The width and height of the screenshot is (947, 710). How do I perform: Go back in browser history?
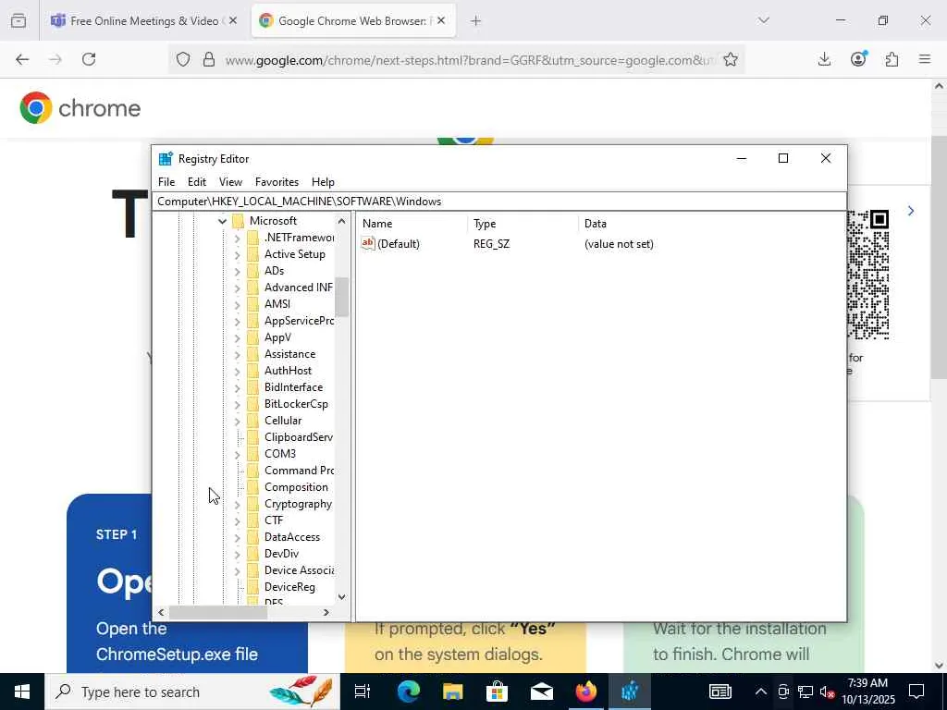tap(22, 59)
